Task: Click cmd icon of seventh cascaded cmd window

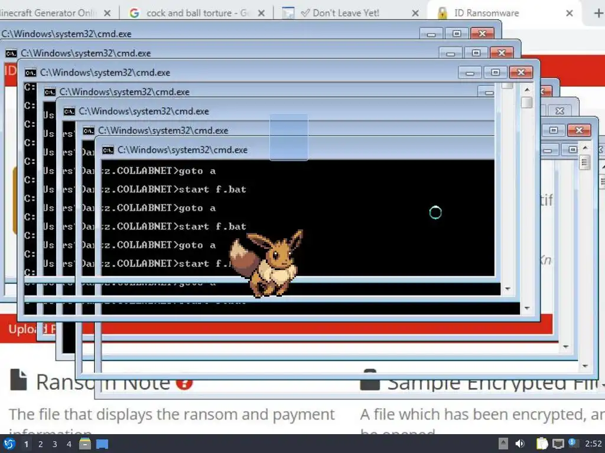Action: (x=108, y=150)
